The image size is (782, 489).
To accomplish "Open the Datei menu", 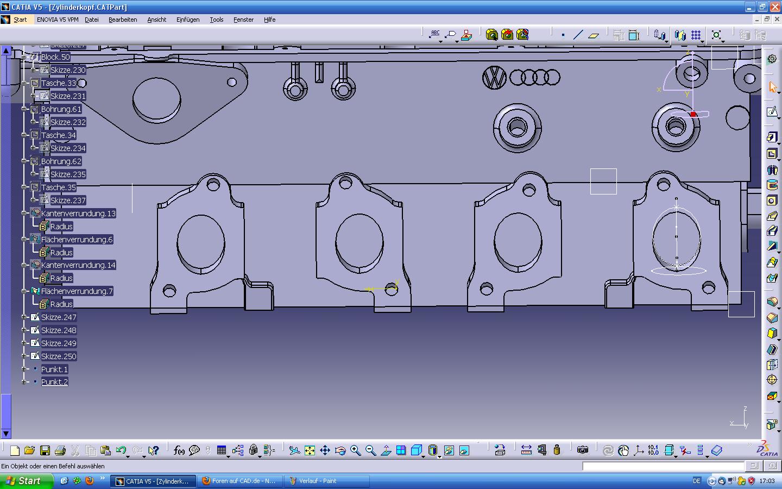I will tap(91, 20).
